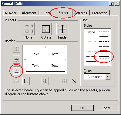Add right border line
Image resolution: width=121 pixels, height=115 pixels.
pyautogui.click(x=64, y=81)
